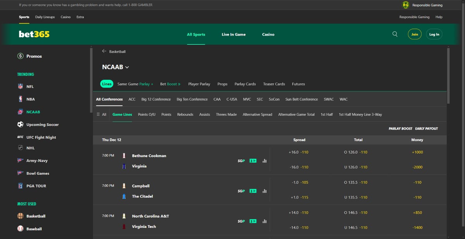Select the Big Ten Conference filter
The width and height of the screenshot is (465, 239).
pos(192,99)
